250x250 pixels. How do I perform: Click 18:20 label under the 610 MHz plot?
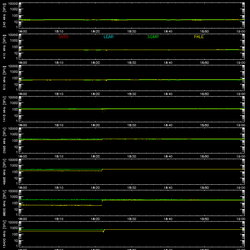(95, 94)
